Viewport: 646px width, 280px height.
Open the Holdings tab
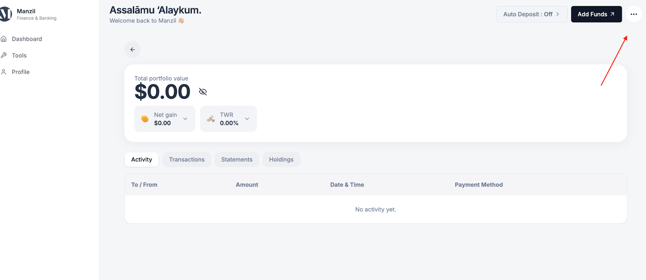(x=281, y=160)
